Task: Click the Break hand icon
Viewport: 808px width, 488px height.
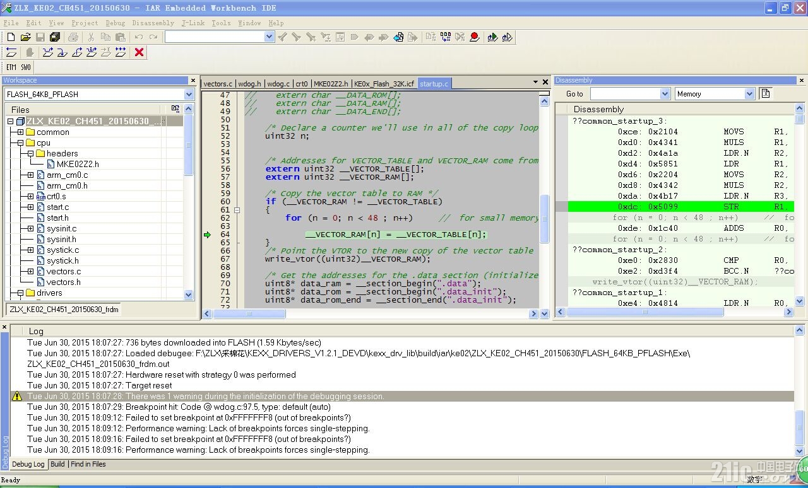Action: [29, 52]
